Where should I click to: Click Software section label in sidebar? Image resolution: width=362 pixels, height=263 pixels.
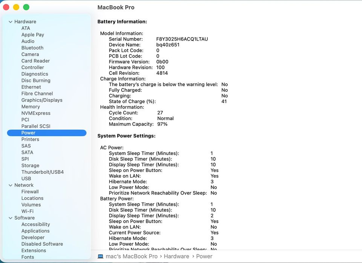pyautogui.click(x=25, y=218)
